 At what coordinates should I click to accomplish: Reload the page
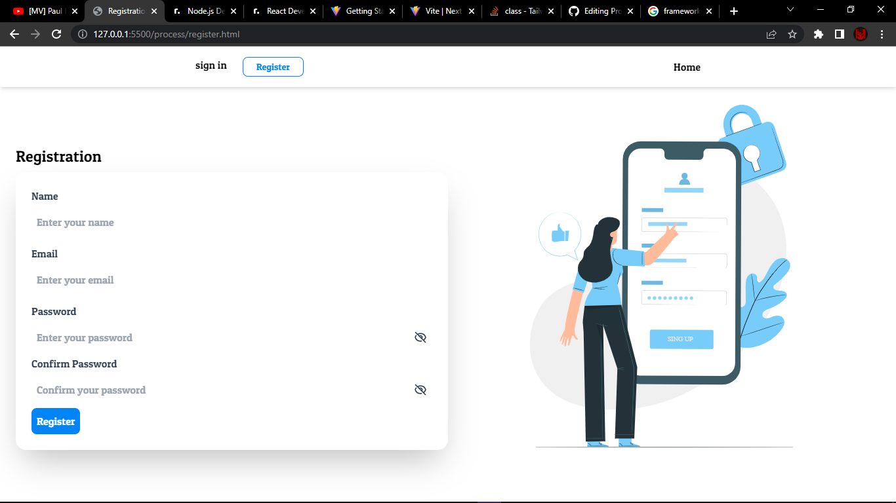58,34
